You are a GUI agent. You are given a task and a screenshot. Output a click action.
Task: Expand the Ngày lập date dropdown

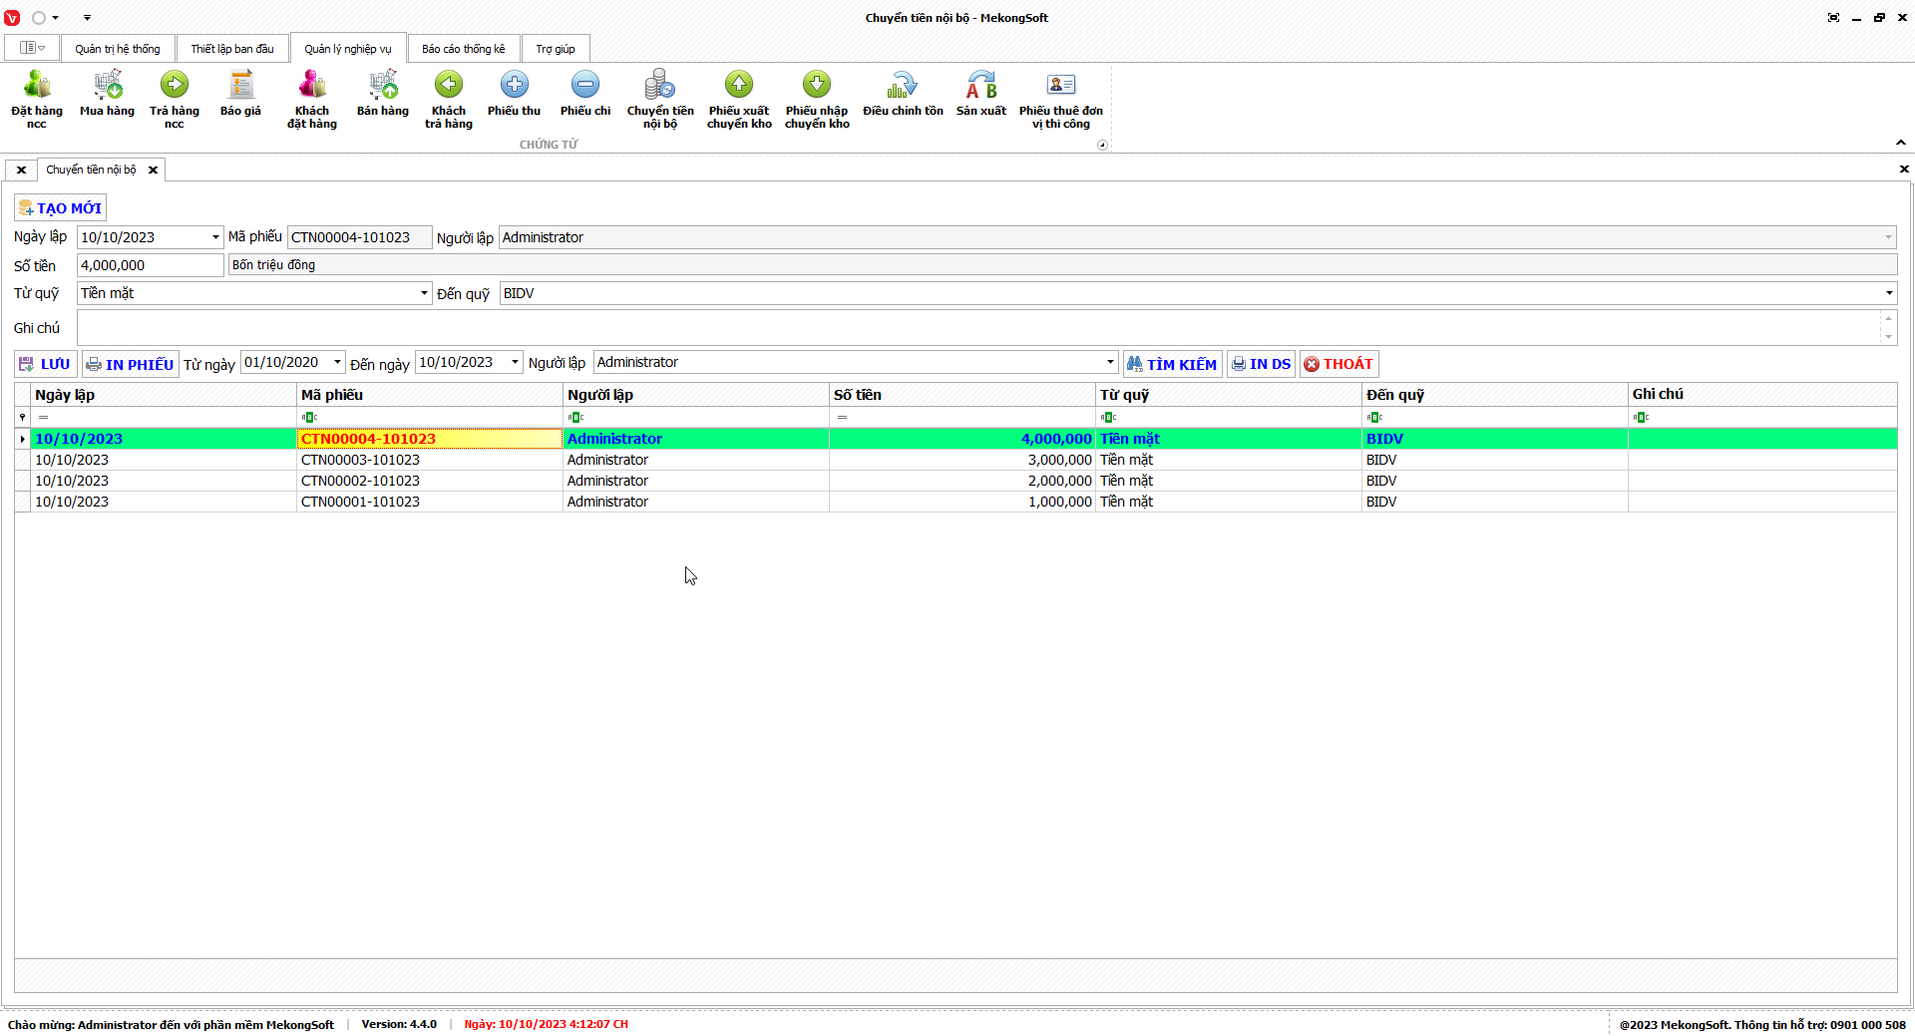pos(215,237)
